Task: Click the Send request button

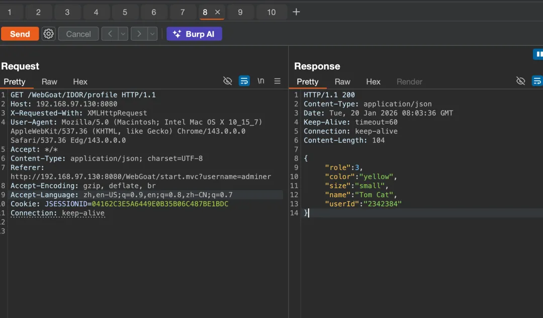Action: pyautogui.click(x=20, y=34)
